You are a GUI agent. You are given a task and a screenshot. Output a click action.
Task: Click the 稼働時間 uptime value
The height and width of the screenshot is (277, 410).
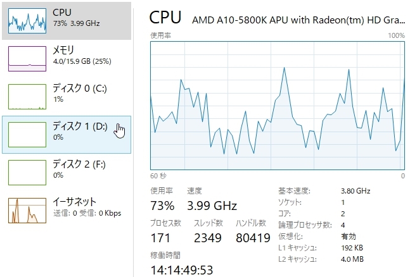pyautogui.click(x=181, y=270)
